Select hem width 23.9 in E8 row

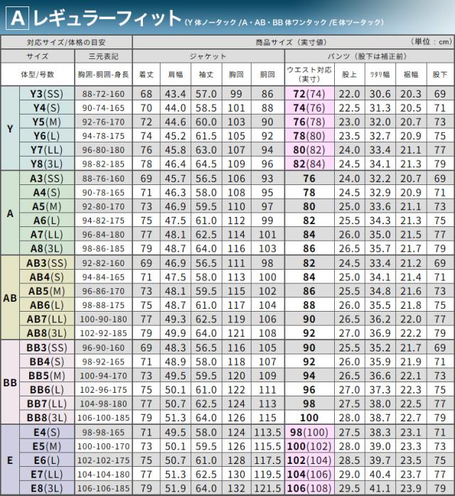pos(411,488)
